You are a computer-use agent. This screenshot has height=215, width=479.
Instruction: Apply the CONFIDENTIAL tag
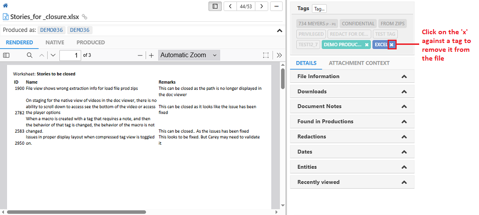tap(358, 24)
